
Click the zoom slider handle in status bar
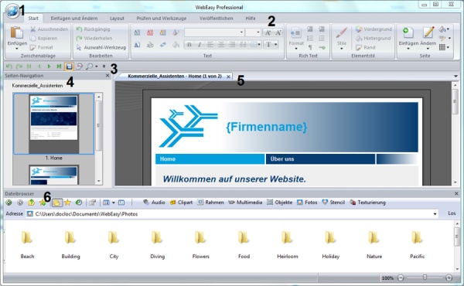[x=425, y=277]
